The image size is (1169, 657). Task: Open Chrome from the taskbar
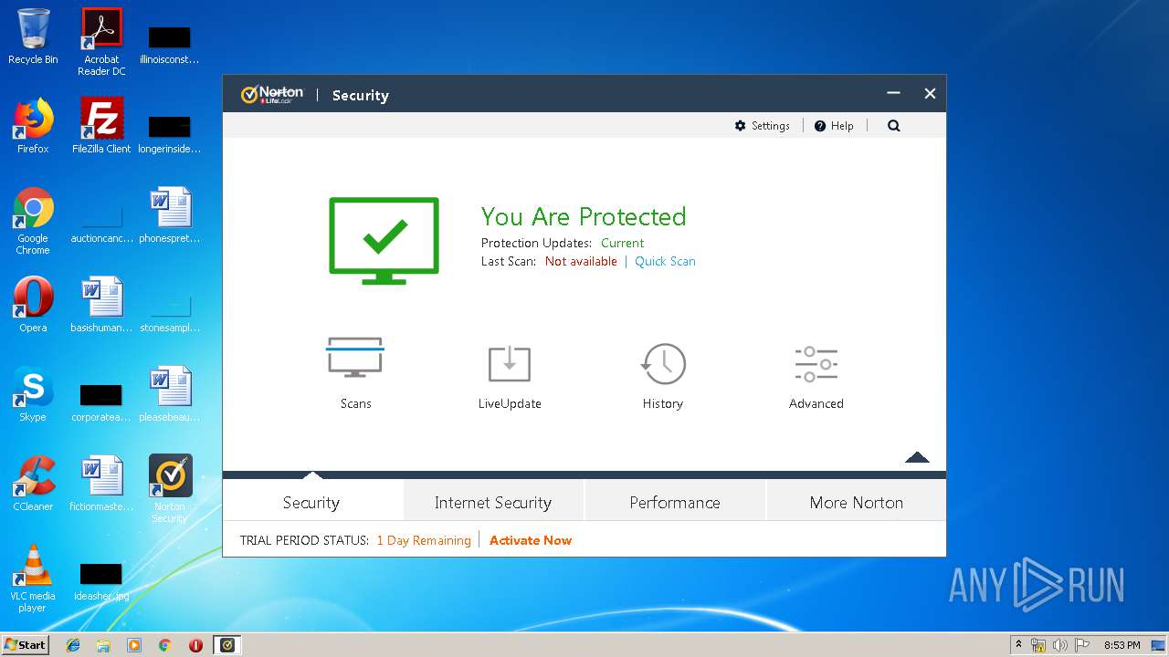click(164, 645)
